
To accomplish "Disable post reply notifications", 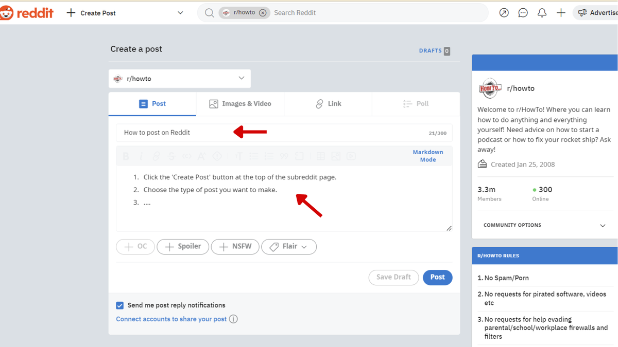I will (x=119, y=305).
